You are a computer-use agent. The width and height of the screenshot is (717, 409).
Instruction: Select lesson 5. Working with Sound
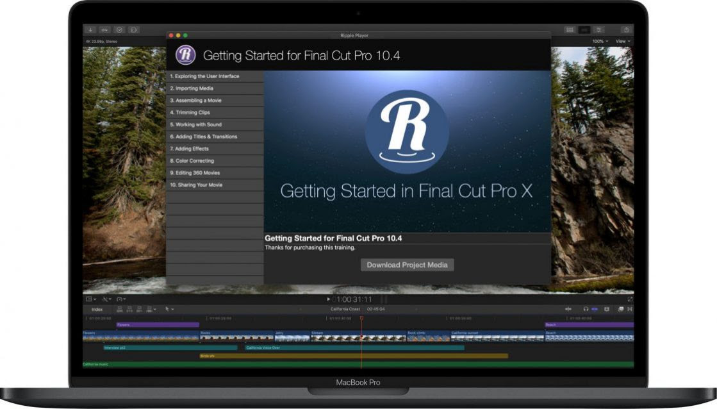(215, 124)
